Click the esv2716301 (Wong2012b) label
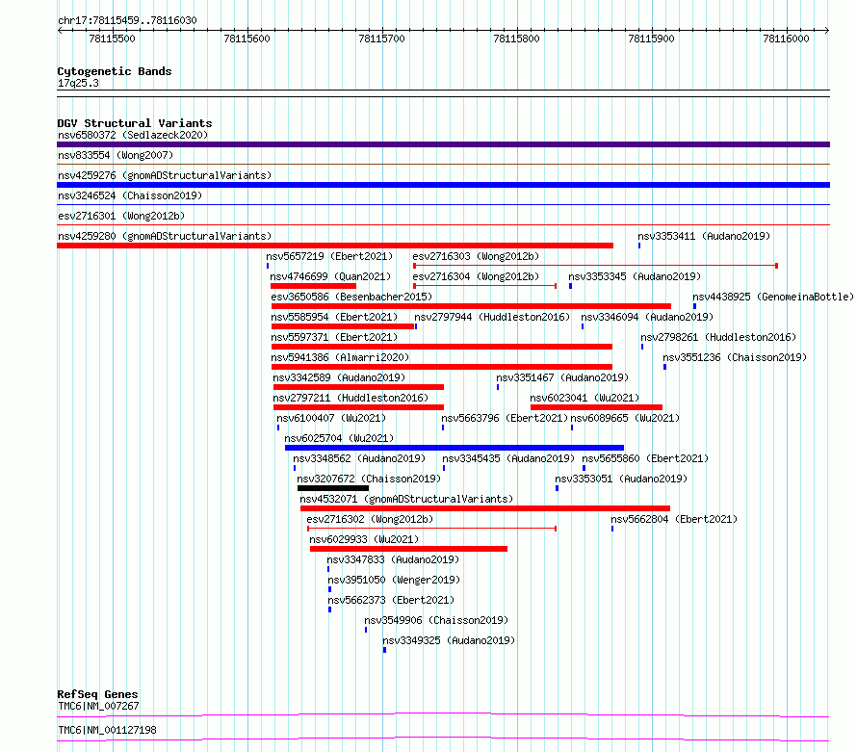The width and height of the screenshot is (857, 752). click(x=121, y=216)
